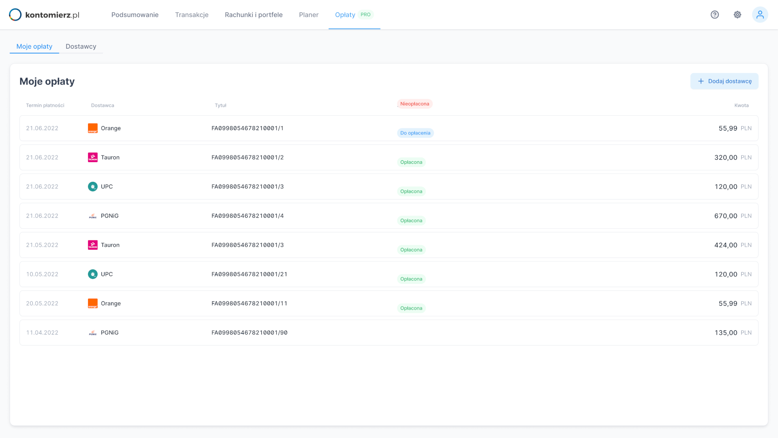
Task: Open invoice FA0998054678210001/21 row
Action: pos(249,275)
